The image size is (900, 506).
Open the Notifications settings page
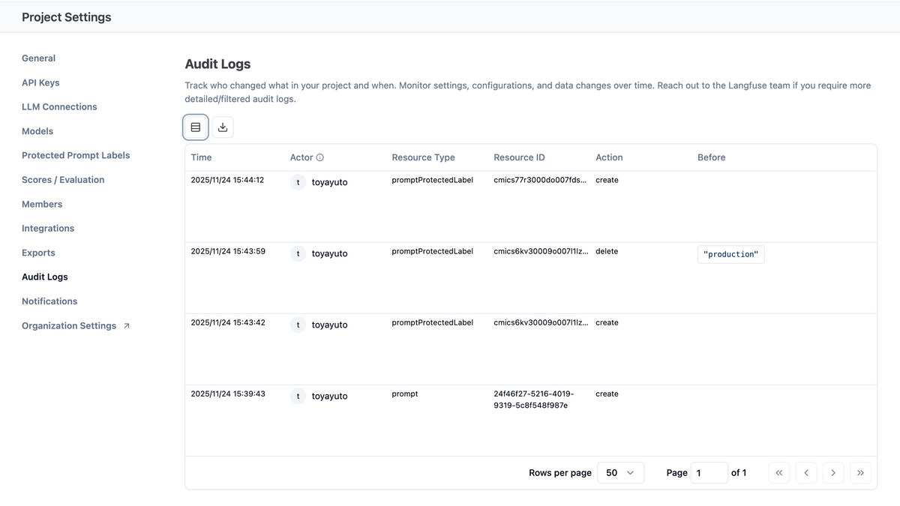click(49, 301)
